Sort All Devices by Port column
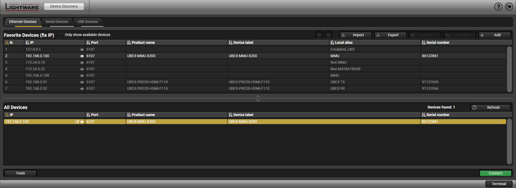Viewport: 516px width, 188px height. coord(105,115)
